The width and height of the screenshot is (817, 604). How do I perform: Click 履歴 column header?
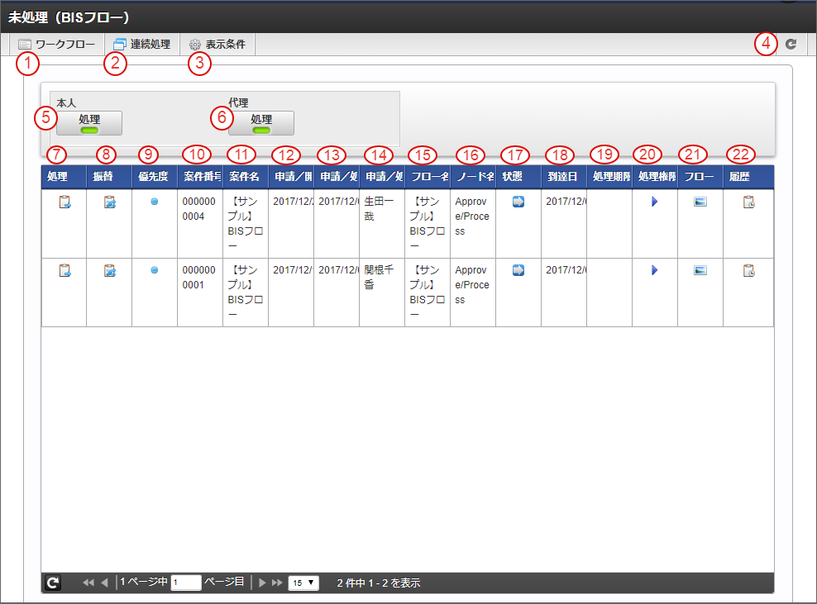(748, 177)
